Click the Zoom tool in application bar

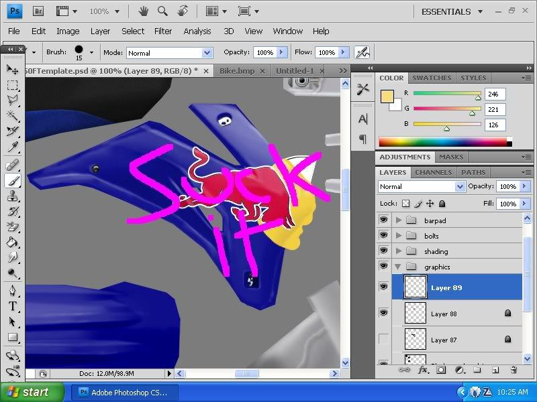coord(162,11)
